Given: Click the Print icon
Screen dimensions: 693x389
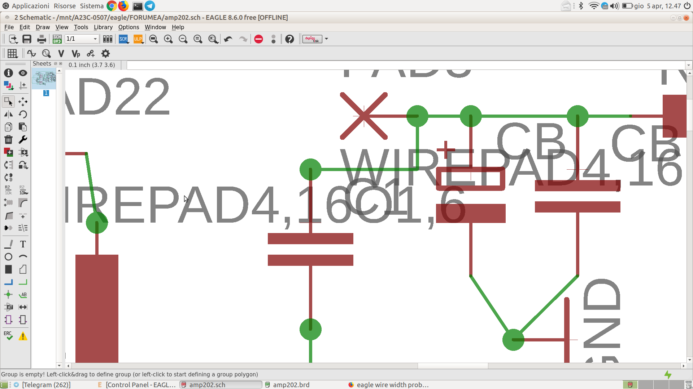Looking at the screenshot, I should [x=42, y=39].
